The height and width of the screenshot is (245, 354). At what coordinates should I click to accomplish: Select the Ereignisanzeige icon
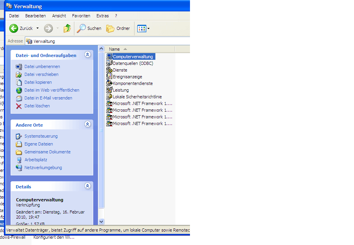[x=109, y=77]
